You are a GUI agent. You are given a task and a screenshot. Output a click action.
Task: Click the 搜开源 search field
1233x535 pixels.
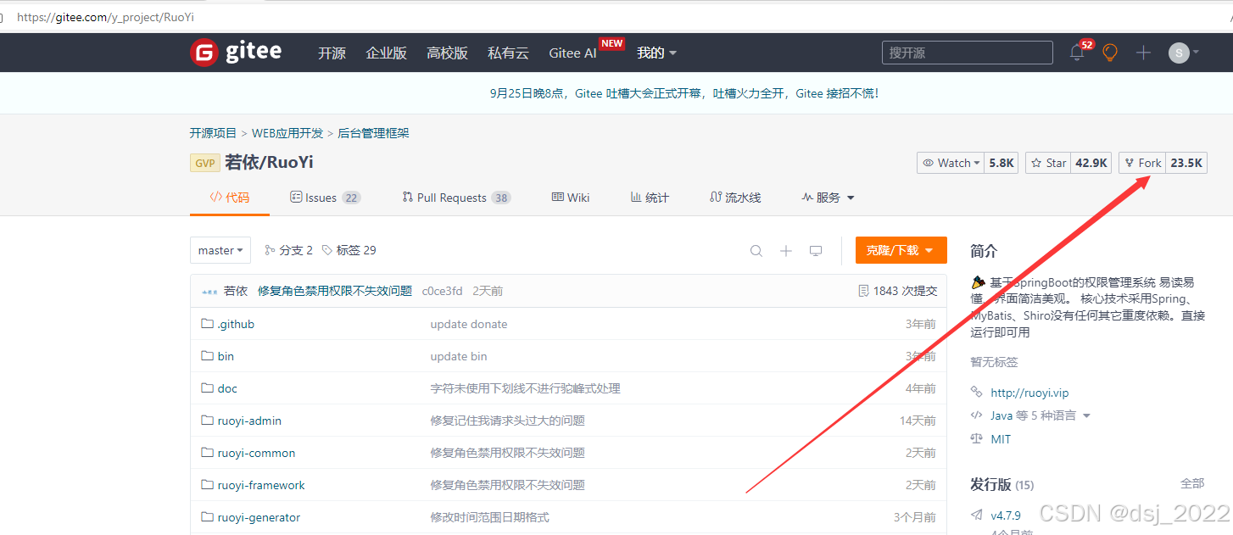pyautogui.click(x=968, y=53)
